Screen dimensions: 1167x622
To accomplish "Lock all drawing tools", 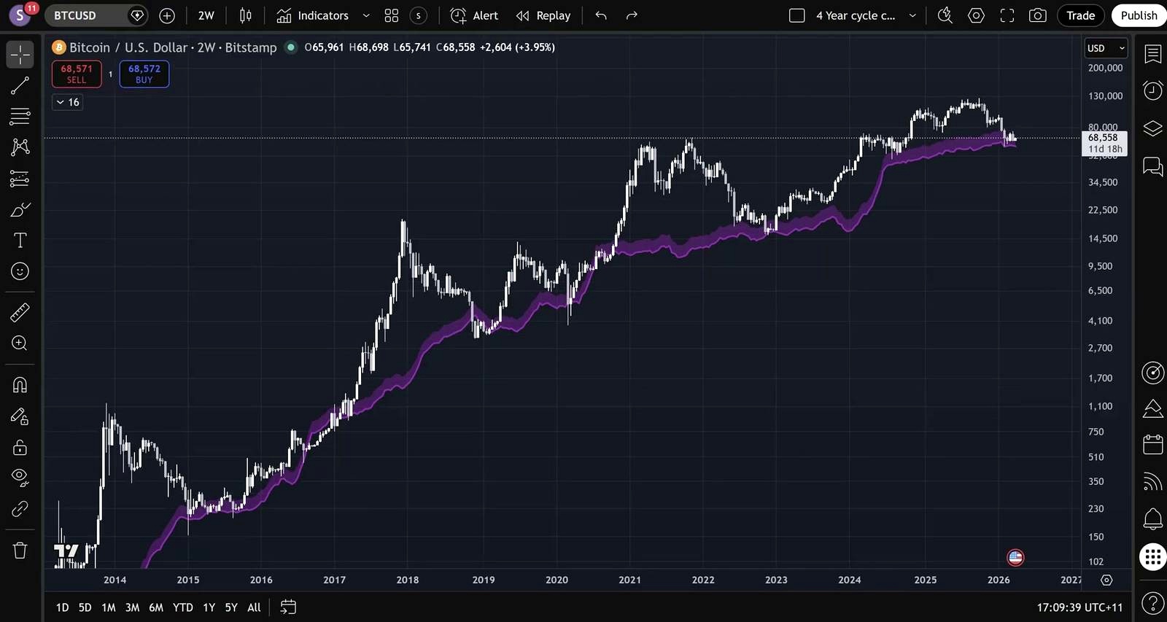I will [20, 447].
